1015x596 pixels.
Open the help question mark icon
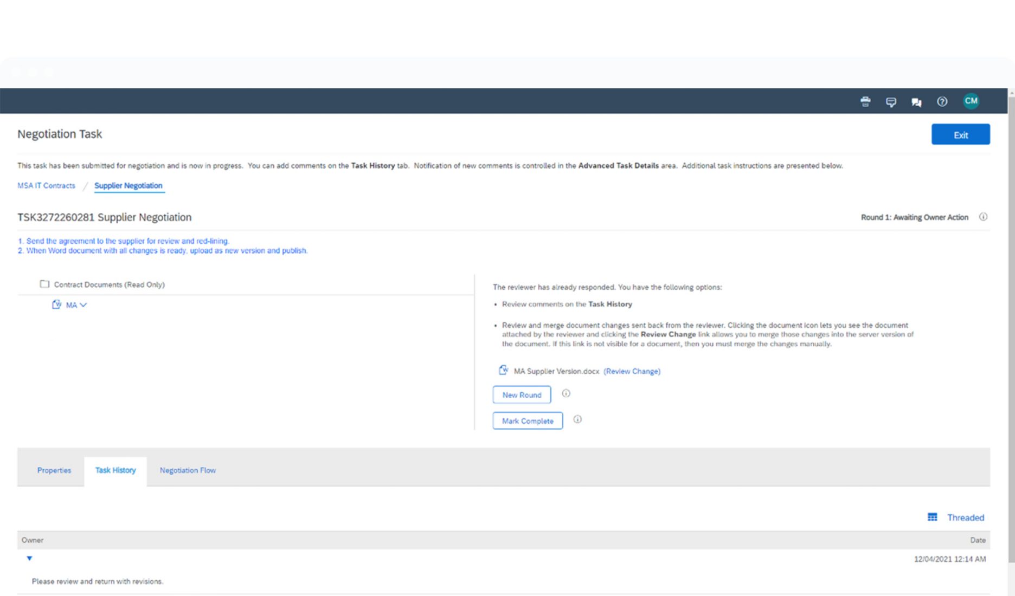click(x=942, y=101)
